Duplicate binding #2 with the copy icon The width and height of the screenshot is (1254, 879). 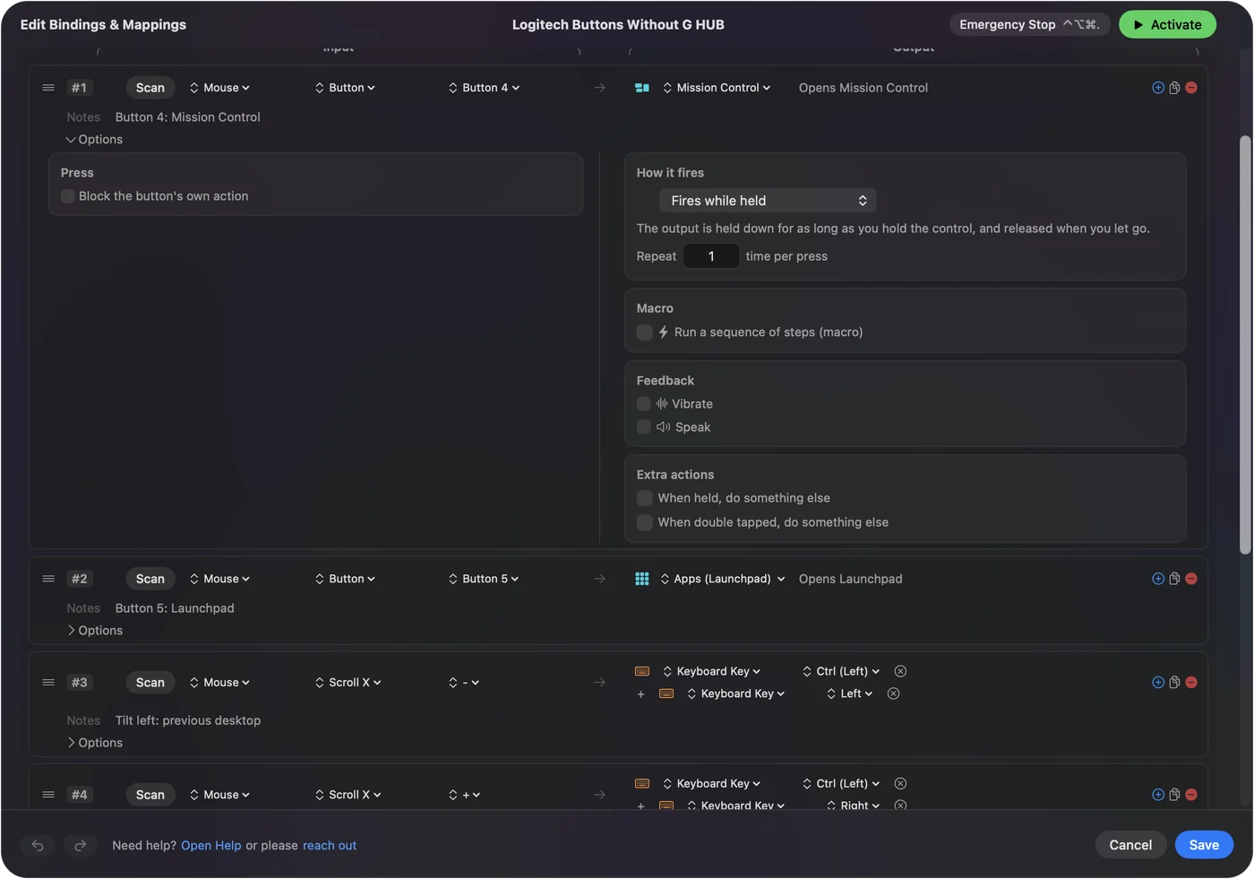pyautogui.click(x=1174, y=579)
